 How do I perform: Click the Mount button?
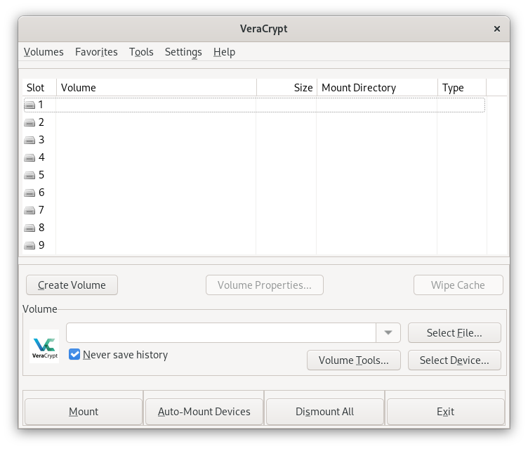(x=84, y=412)
